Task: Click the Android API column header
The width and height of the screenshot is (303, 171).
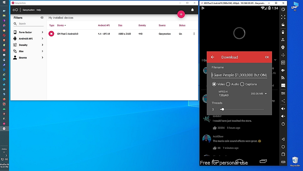Action: click(x=104, y=25)
